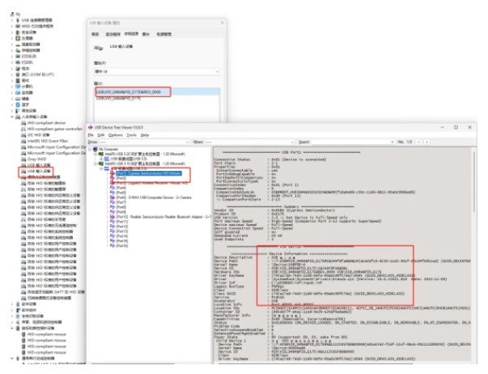
Task: Collapse the 人体学输入设备 category
Action: click(12, 117)
